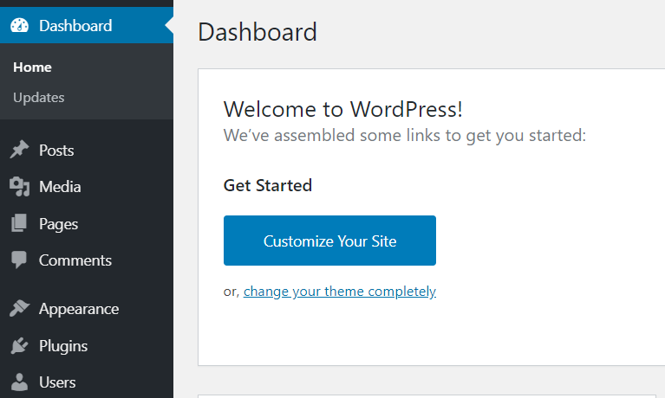Click the Users person icon
Viewport: 665px width, 398px height.
pos(20,382)
